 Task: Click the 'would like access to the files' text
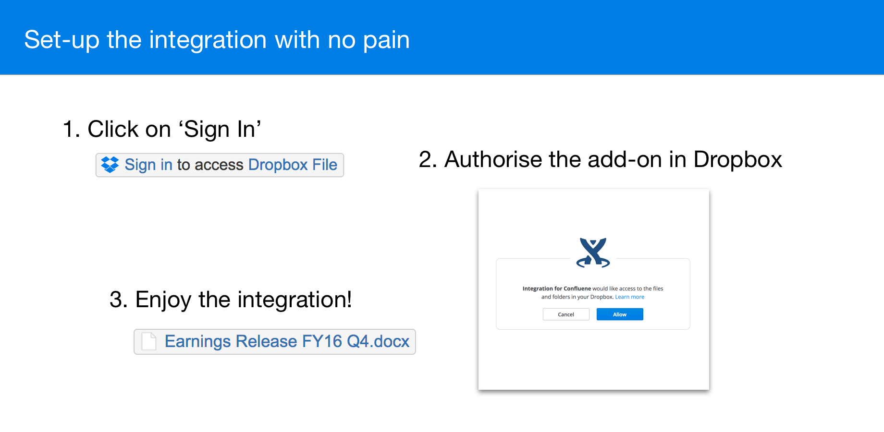pyautogui.click(x=628, y=288)
